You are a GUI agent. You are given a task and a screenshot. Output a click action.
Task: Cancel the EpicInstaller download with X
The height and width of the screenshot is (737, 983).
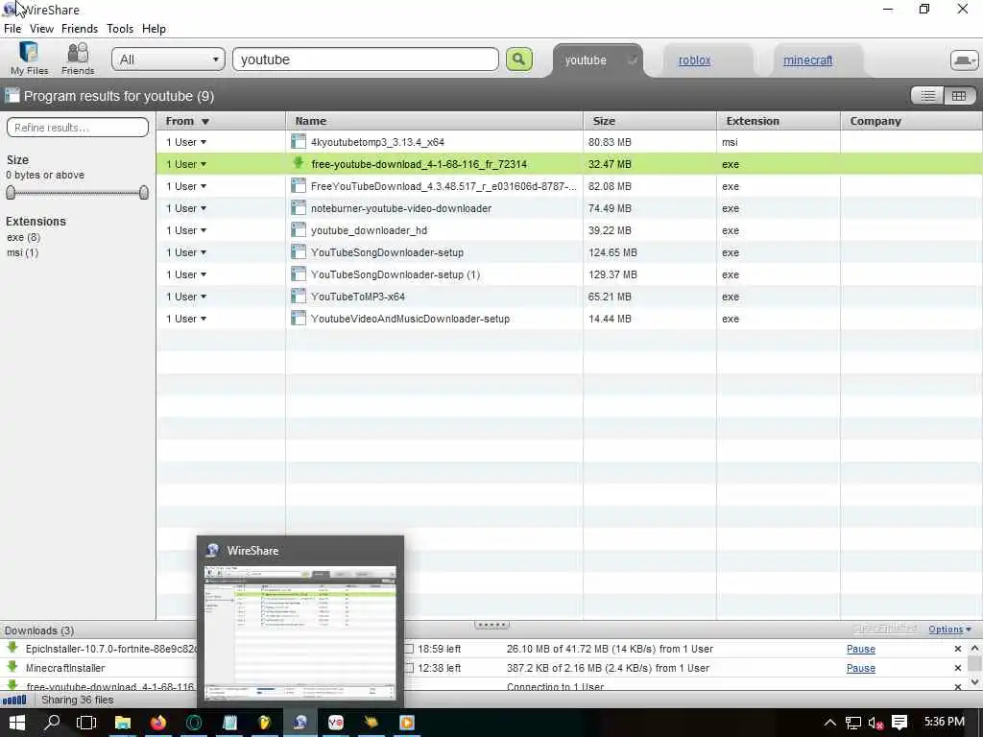click(x=957, y=650)
